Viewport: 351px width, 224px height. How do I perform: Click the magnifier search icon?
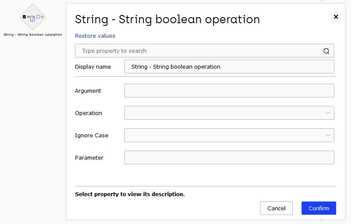click(x=326, y=51)
